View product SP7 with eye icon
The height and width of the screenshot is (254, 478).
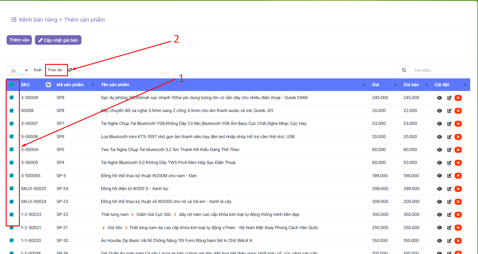(440, 124)
